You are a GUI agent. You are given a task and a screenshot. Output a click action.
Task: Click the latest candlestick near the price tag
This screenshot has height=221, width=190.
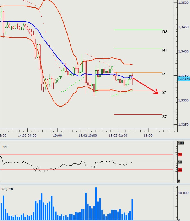(x=132, y=79)
